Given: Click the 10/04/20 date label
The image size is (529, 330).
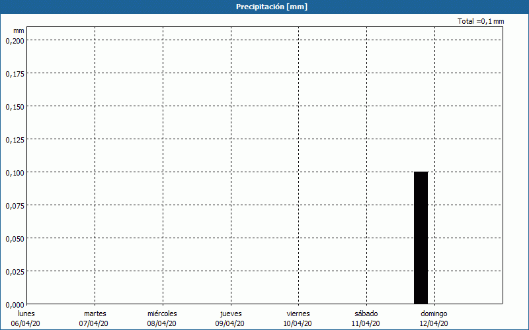Looking at the screenshot, I should click(298, 323).
